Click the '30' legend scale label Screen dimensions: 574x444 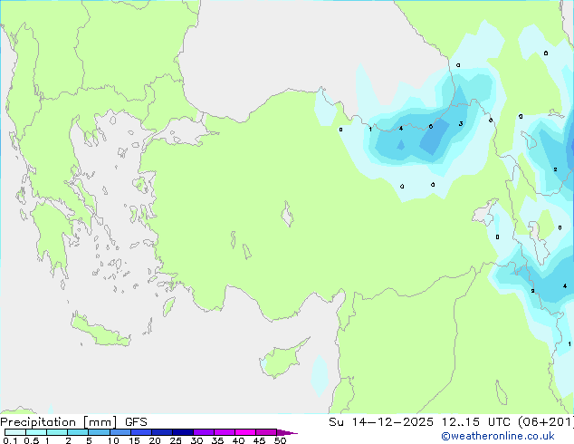196,440
